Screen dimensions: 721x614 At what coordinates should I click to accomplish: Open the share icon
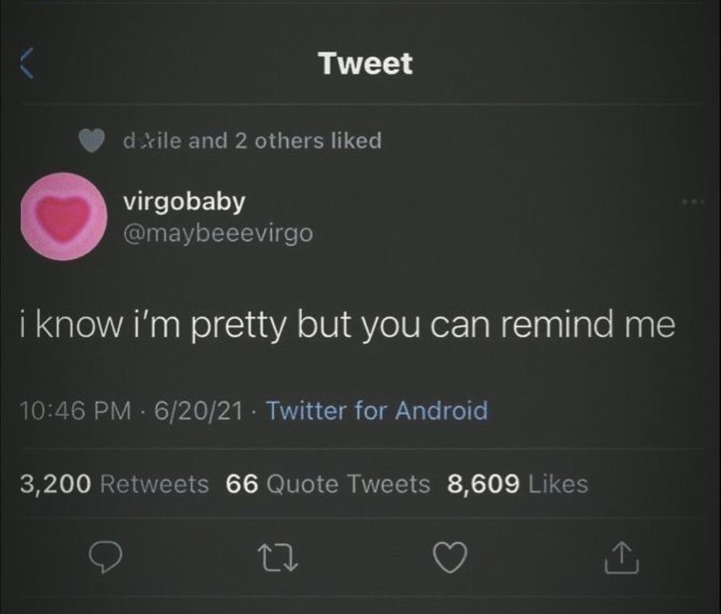(622, 558)
